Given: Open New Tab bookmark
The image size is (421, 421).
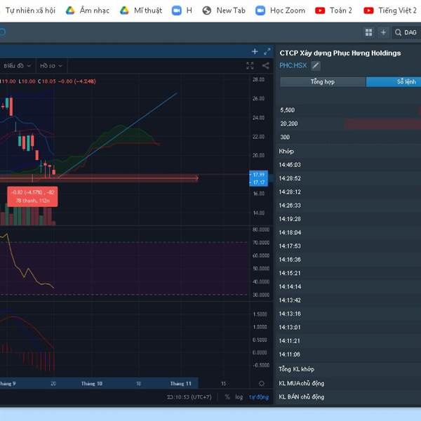Looking at the screenshot, I should pyautogui.click(x=224, y=11).
